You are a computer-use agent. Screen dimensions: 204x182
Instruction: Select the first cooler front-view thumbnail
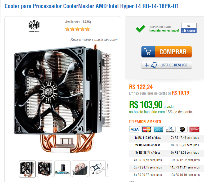(27, 169)
